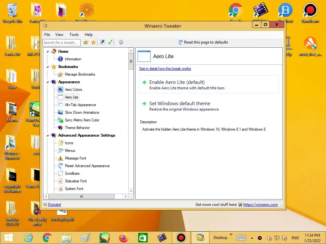326x244 pixels.
Task: Click the Statusbar Font icon
Action: [60, 181]
